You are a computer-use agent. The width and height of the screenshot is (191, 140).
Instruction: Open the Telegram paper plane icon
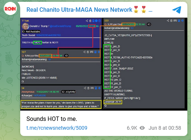pyautogui.click(x=177, y=10)
